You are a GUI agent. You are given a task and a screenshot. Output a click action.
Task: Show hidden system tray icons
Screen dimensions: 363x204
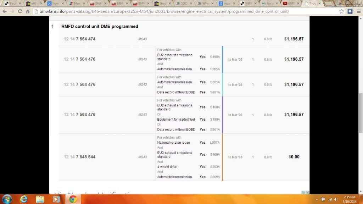(x=317, y=199)
